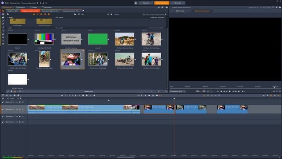Open the sort order dropdown in library toolbar
The height and width of the screenshot is (159, 282).
click(82, 14)
